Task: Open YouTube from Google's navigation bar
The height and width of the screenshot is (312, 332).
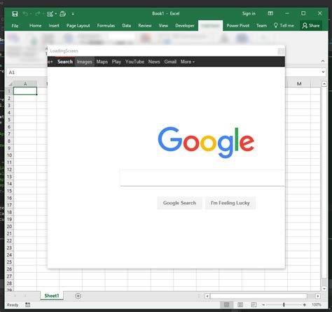Action: pos(134,62)
